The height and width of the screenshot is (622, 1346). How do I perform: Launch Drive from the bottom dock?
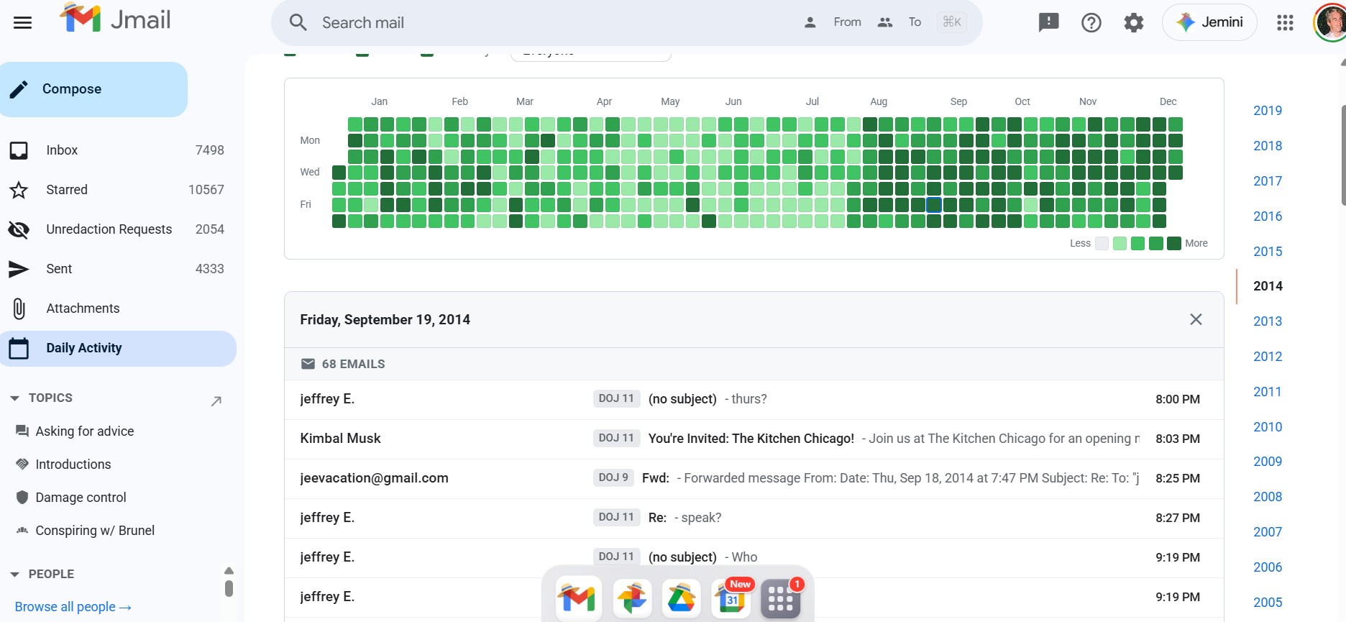pyautogui.click(x=681, y=598)
